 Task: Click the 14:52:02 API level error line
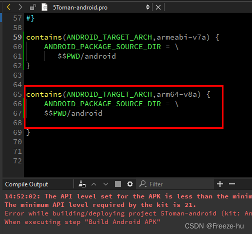point(128,196)
